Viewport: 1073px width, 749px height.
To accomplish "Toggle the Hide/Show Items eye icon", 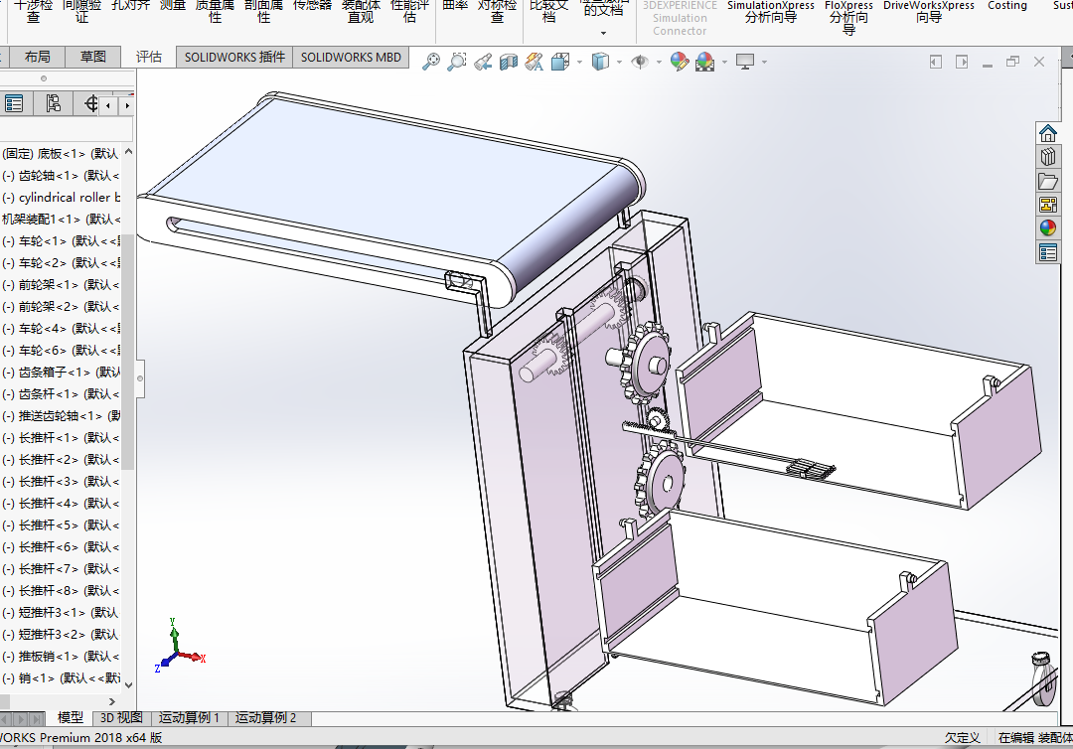I will coord(640,62).
